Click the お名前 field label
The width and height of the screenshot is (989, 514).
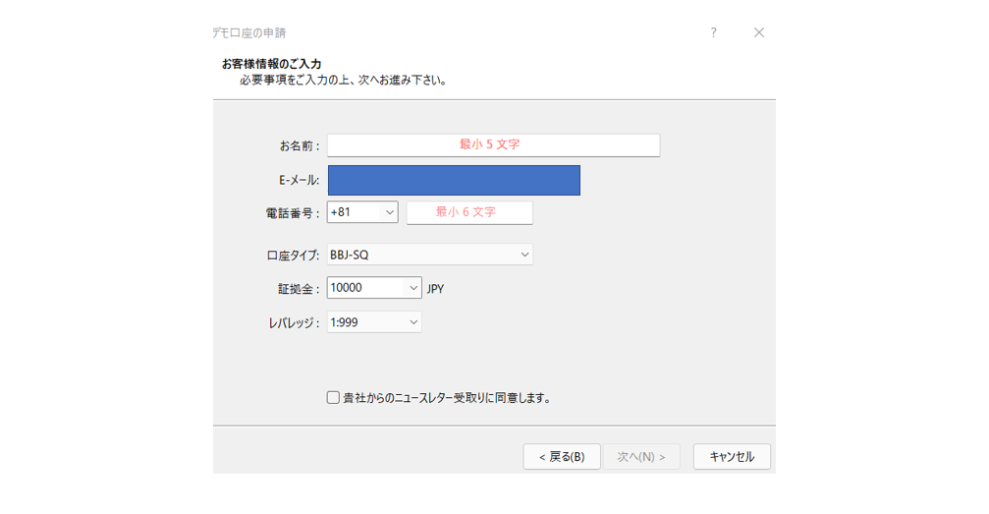[x=300, y=145]
